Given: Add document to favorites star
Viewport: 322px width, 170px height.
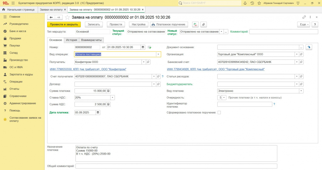Looking at the screenshot, I should [67, 17].
